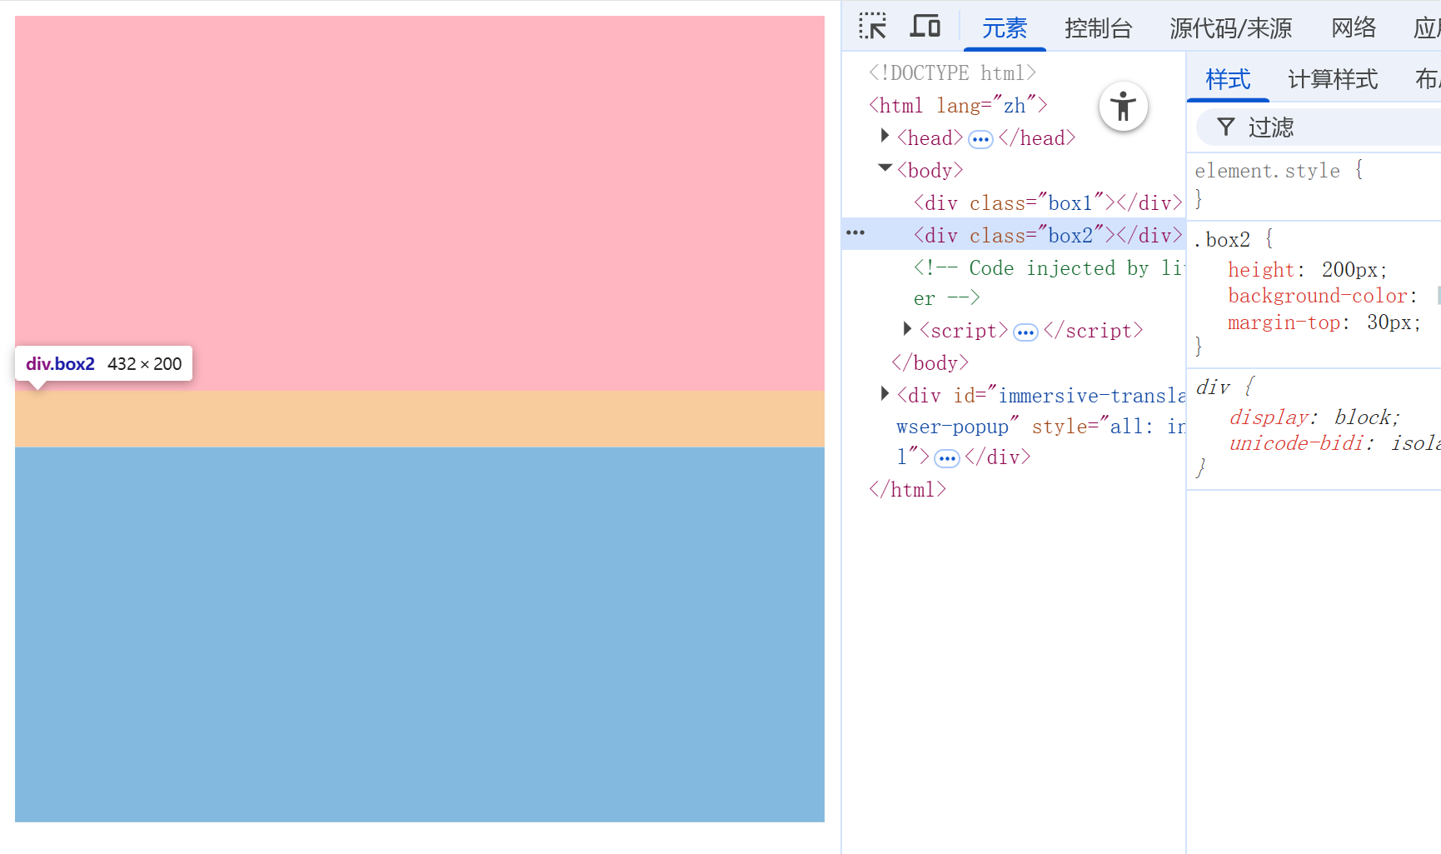Click the round accessibility figure button
This screenshot has height=854, width=1441.
click(1123, 107)
